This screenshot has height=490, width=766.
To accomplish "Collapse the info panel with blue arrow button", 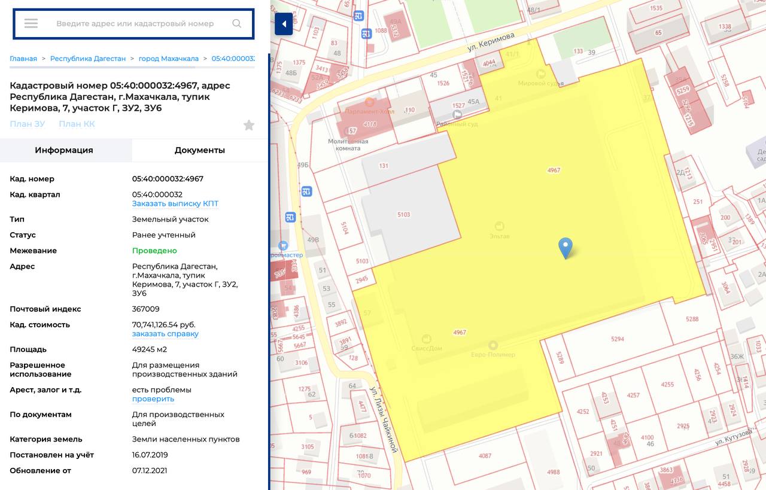I will click(284, 24).
